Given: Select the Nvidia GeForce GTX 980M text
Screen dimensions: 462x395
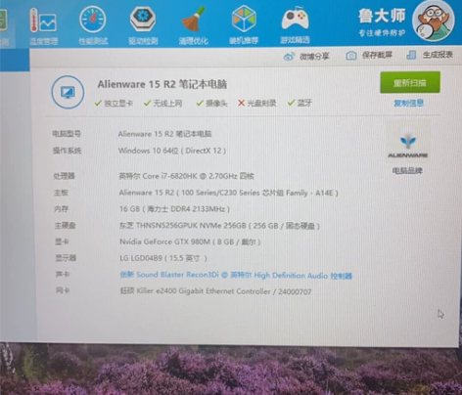Looking at the screenshot, I should pos(190,241).
